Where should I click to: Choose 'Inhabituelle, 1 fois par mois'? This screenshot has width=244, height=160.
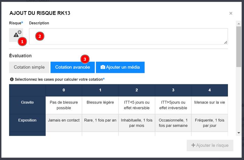click(137, 123)
